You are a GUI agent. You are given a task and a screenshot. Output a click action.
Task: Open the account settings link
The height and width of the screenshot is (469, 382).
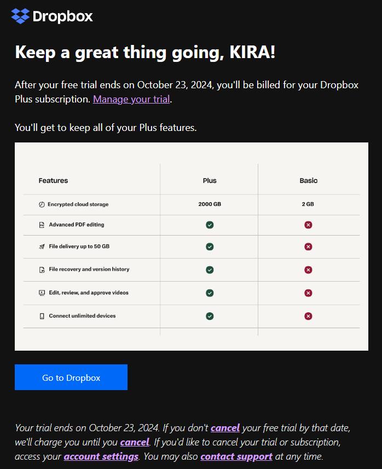101,456
